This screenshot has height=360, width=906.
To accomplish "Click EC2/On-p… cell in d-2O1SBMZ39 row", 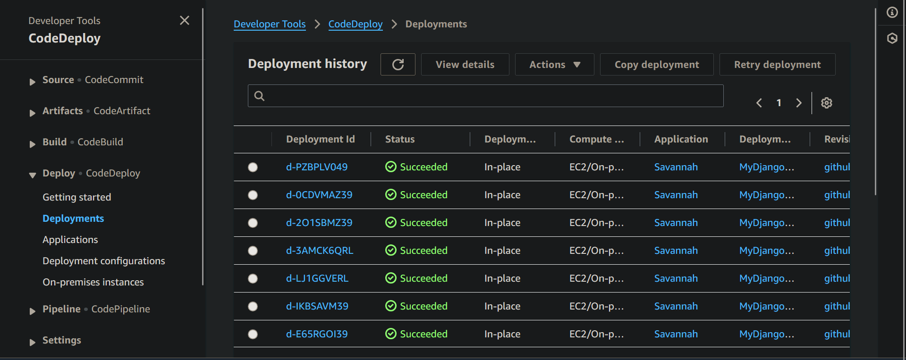I will click(x=597, y=223).
